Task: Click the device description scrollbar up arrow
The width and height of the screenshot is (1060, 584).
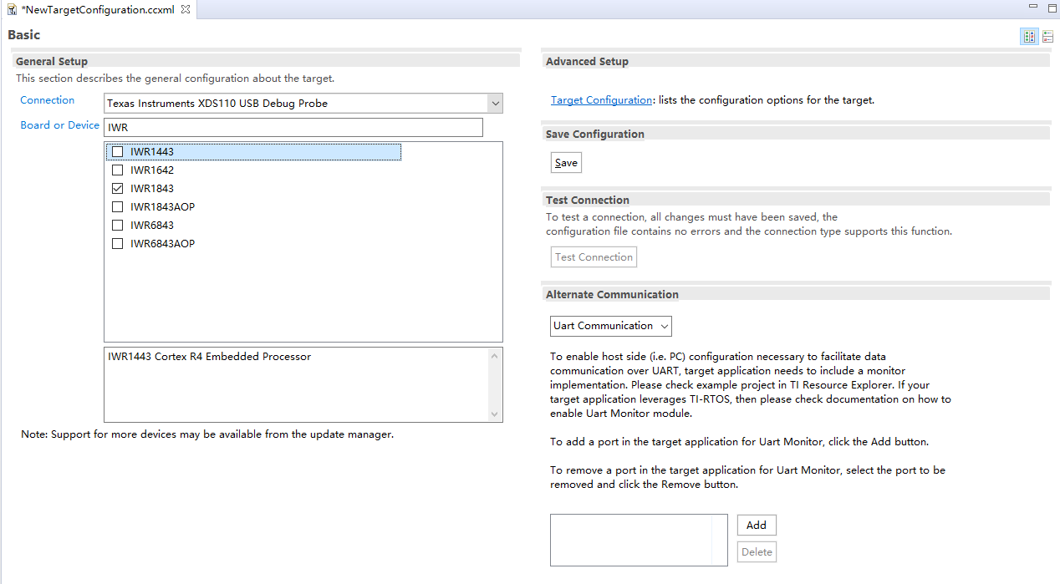Action: 495,357
